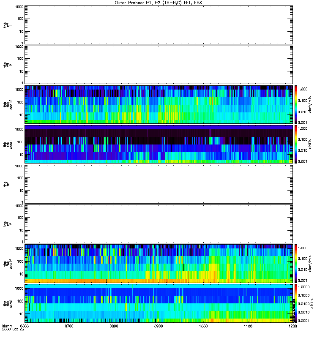Viewport: 317px width, 338px height.
Task: Click the color bar beside thb fbk scm1
Action: pos(296,144)
